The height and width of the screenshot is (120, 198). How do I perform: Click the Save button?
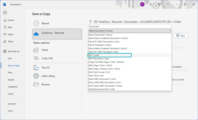(x=180, y=35)
